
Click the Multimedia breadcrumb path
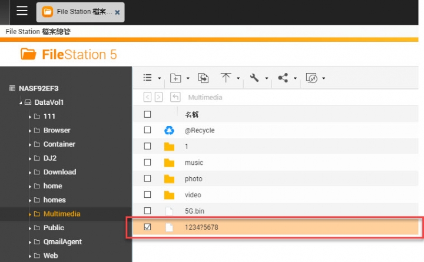pos(206,97)
